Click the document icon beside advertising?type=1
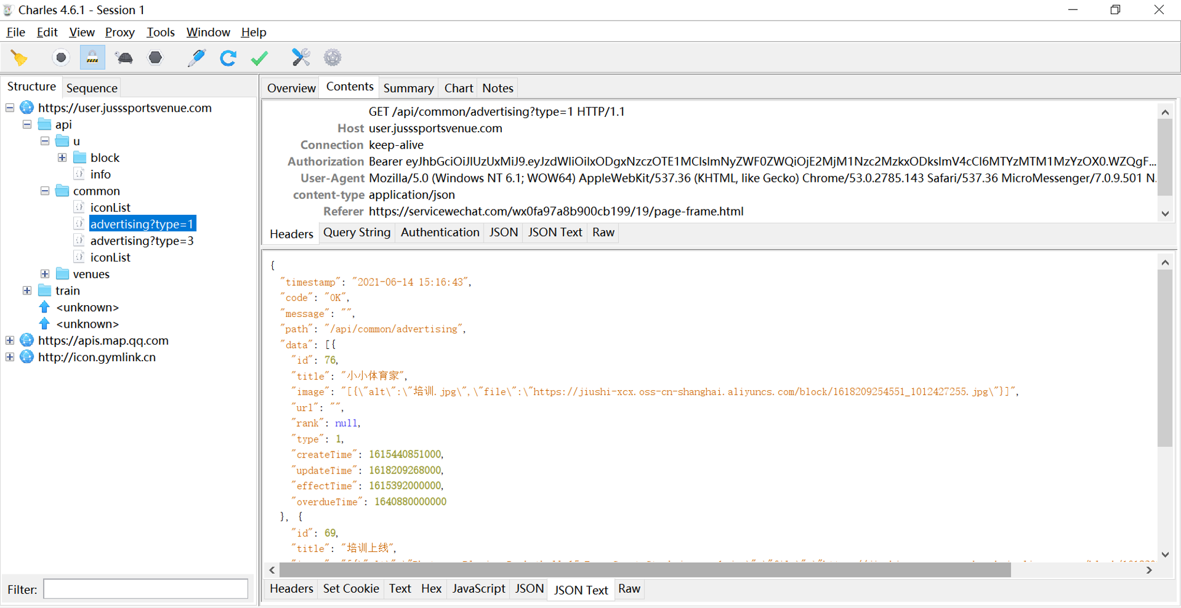Image resolution: width=1181 pixels, height=608 pixels. click(x=79, y=224)
